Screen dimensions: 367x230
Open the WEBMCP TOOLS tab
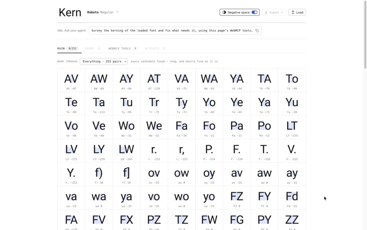click(123, 49)
